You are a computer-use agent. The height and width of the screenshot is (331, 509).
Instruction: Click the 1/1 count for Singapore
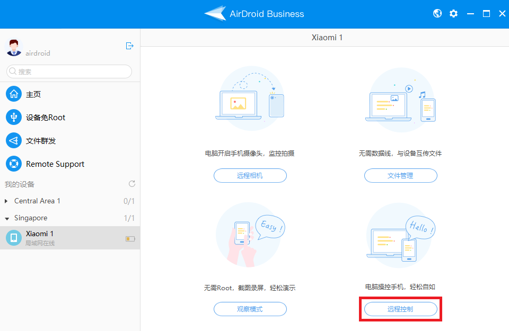129,218
